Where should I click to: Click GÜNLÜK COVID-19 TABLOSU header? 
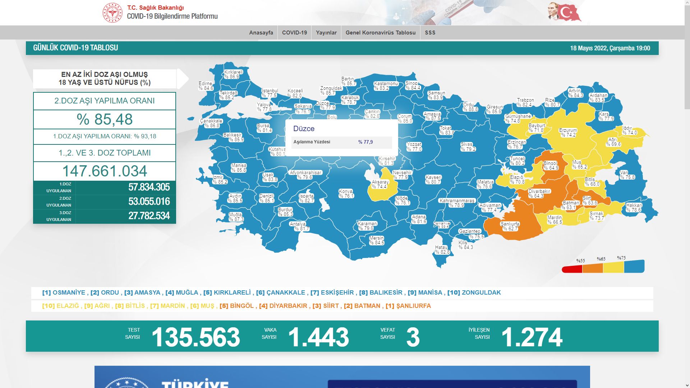tap(75, 48)
